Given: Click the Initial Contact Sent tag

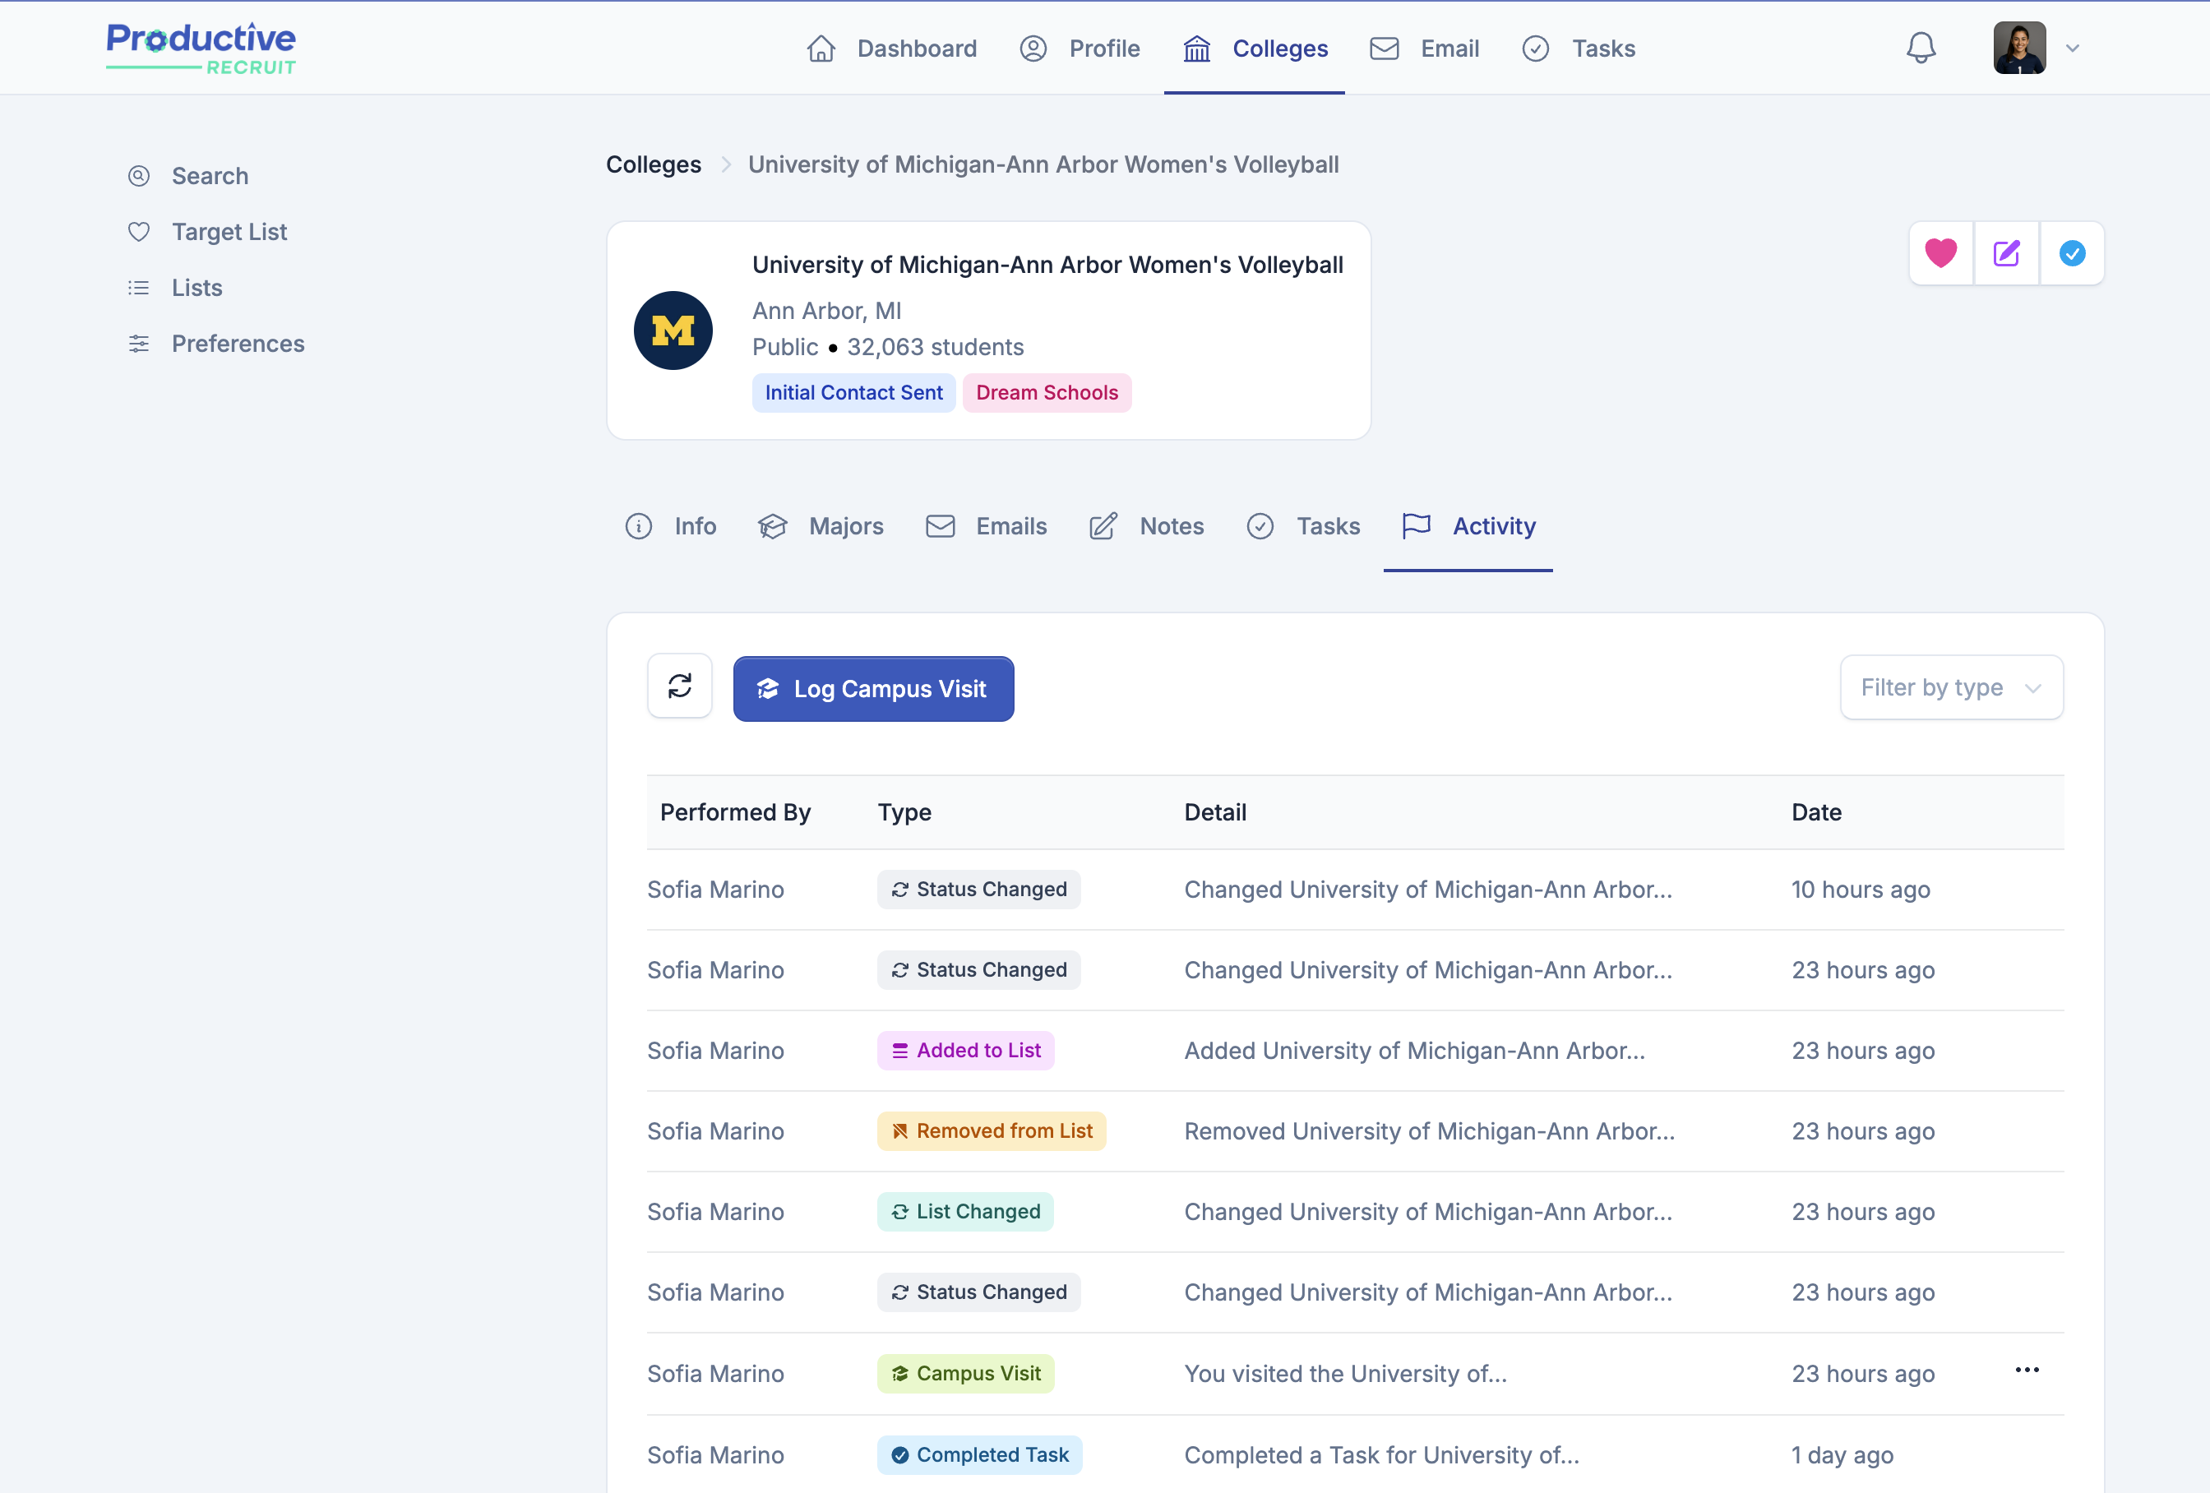Looking at the screenshot, I should point(854,393).
